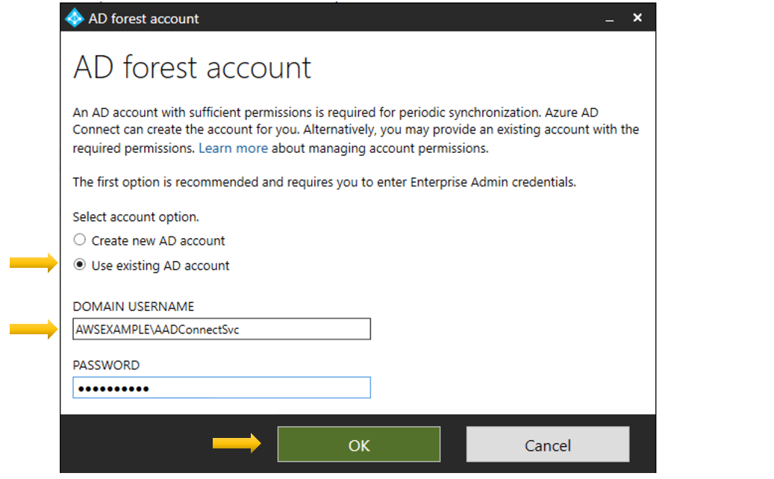Click the OK button
The width and height of the screenshot is (774, 479).
[358, 444]
